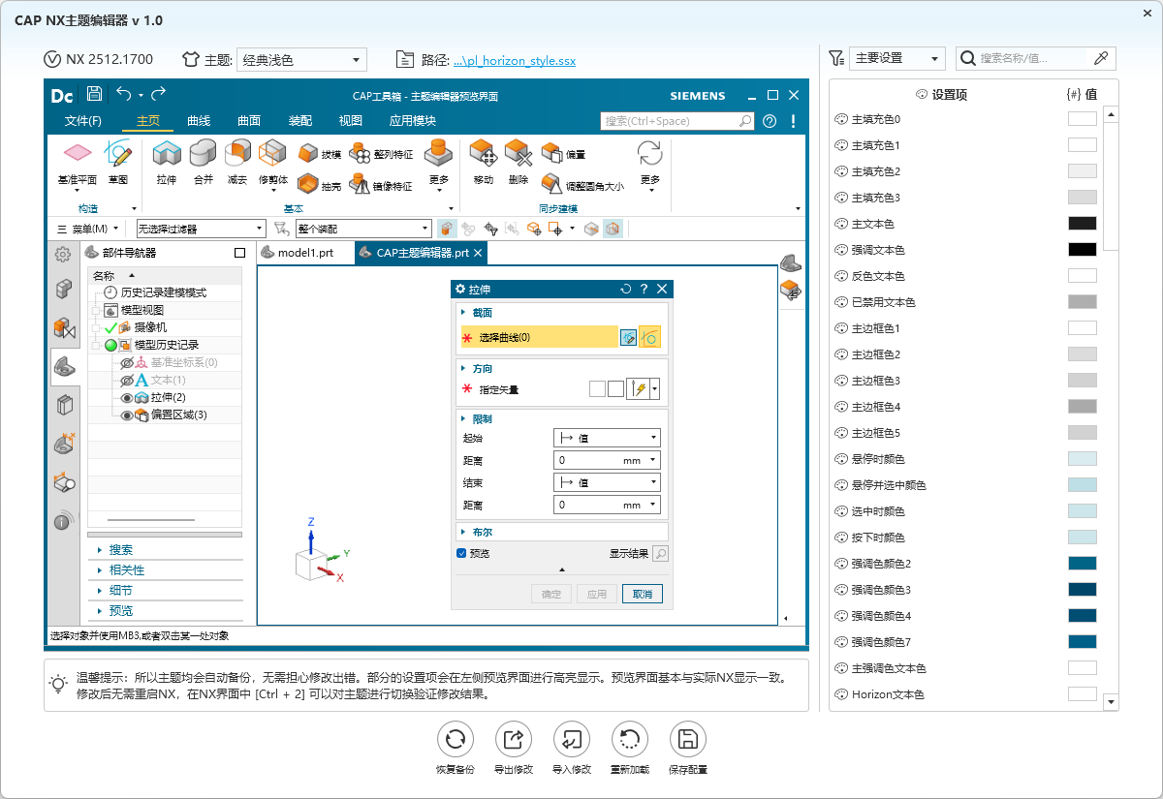
Task: Click the info icon in left resource bar
Action: coord(63,521)
